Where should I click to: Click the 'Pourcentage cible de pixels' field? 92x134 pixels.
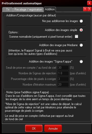tap(63, 79)
